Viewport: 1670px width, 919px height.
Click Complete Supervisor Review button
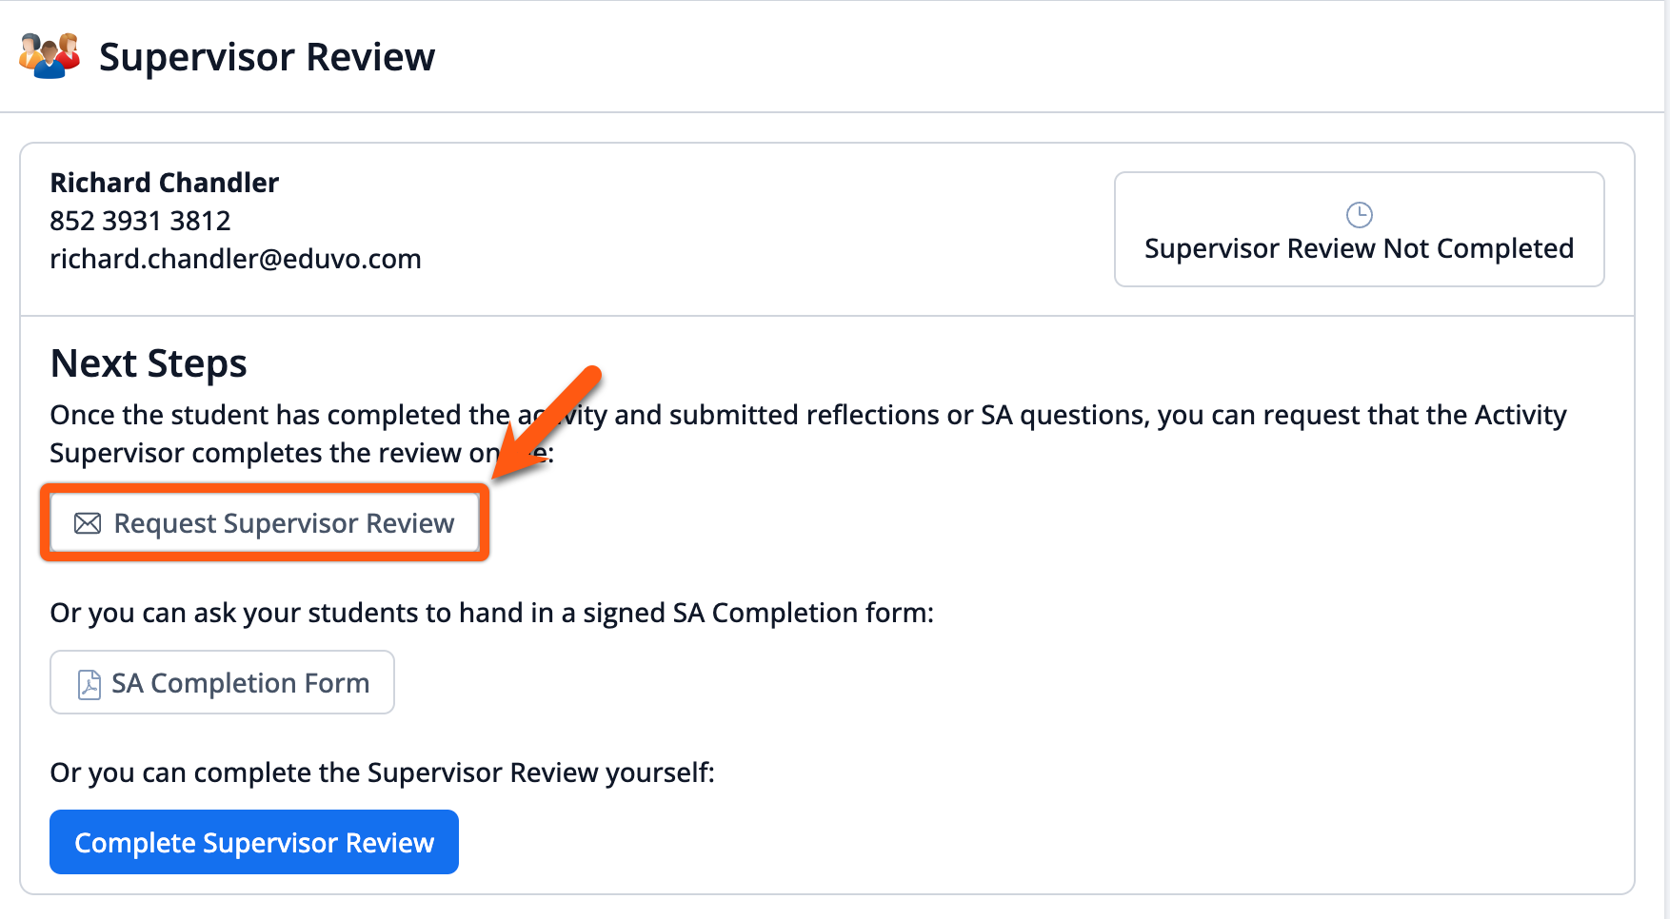click(254, 842)
